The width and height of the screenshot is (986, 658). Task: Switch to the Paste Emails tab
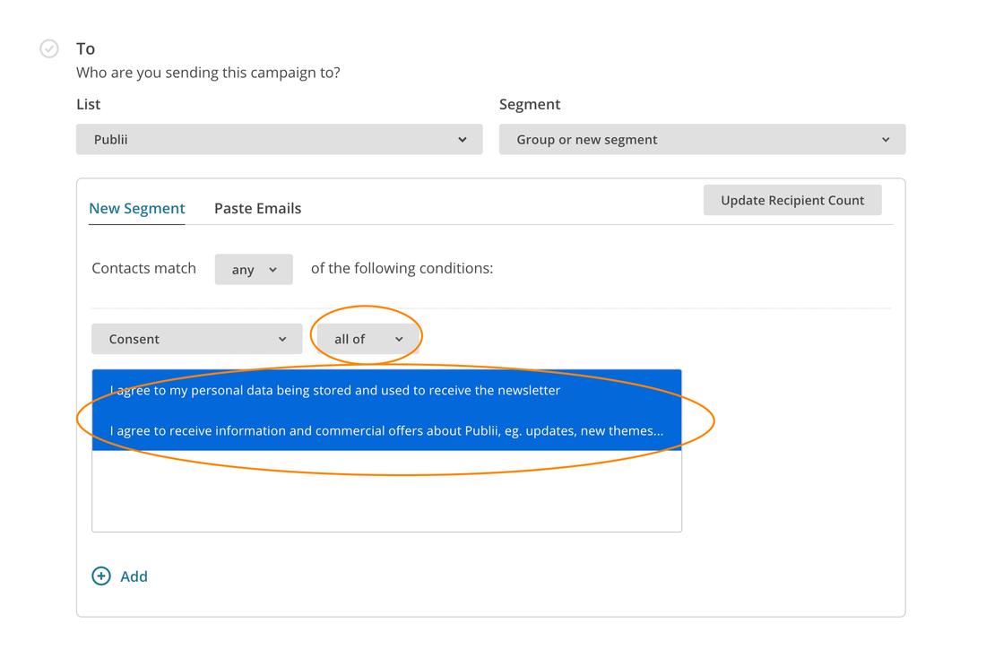257,209
